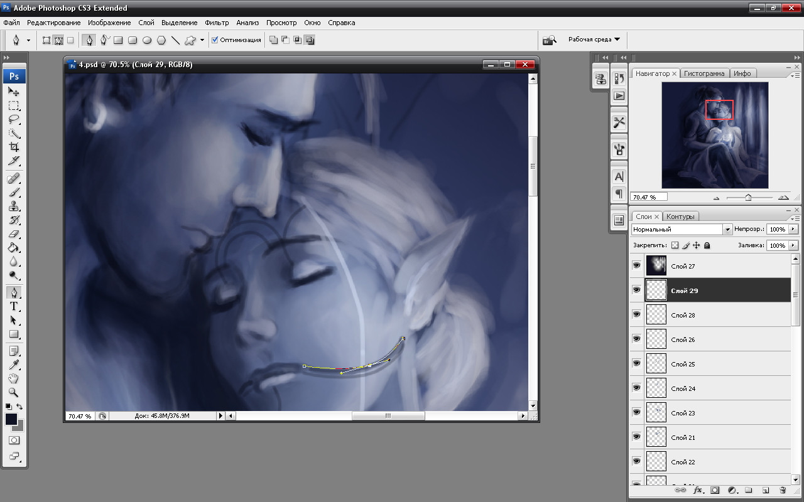Click the Delete layer trash icon
The width and height of the screenshot is (804, 502).
tap(782, 490)
